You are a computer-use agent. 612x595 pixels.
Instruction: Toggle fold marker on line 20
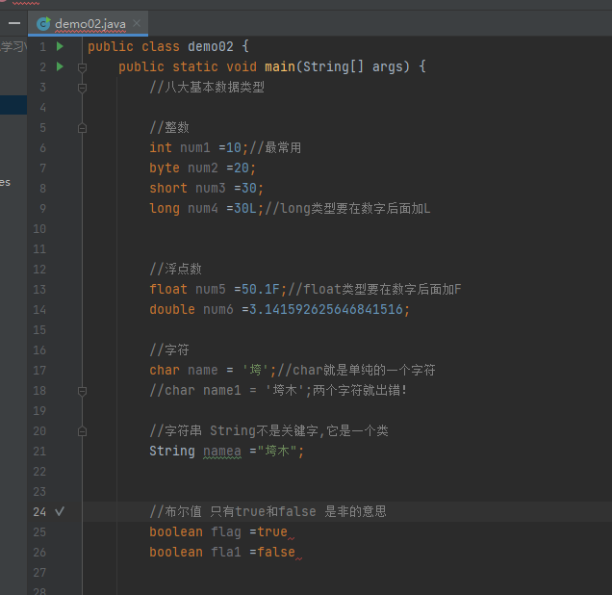click(x=82, y=431)
